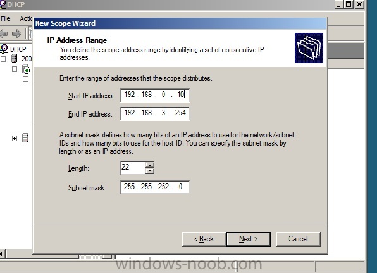Click the DHCP app icon in title bar
The height and width of the screenshot is (273, 377).
[3, 4]
